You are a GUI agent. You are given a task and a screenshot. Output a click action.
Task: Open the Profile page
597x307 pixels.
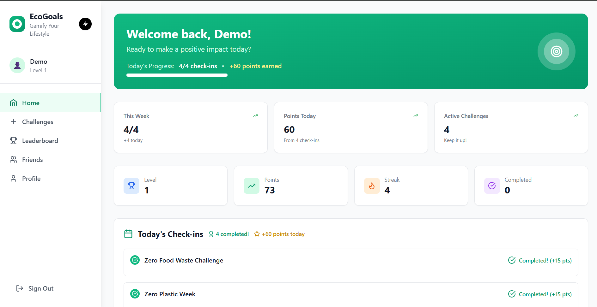51,178
